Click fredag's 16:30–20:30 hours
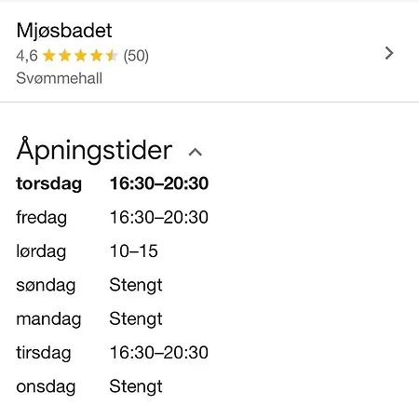This screenshot has width=419, height=419. pos(159,217)
